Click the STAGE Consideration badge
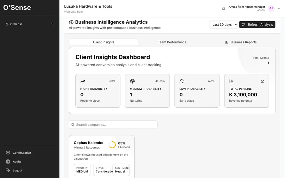The width and height of the screenshot is (285, 178). [x=102, y=170]
